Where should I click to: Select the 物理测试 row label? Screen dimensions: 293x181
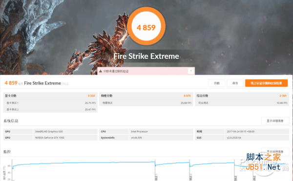pyautogui.click(x=107, y=103)
